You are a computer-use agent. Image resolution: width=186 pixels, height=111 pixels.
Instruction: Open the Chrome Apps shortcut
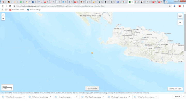[5, 10]
